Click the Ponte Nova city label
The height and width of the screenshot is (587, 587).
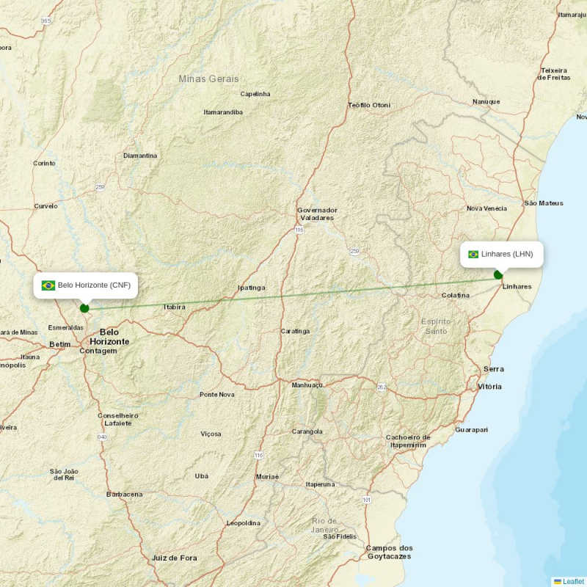pyautogui.click(x=217, y=395)
